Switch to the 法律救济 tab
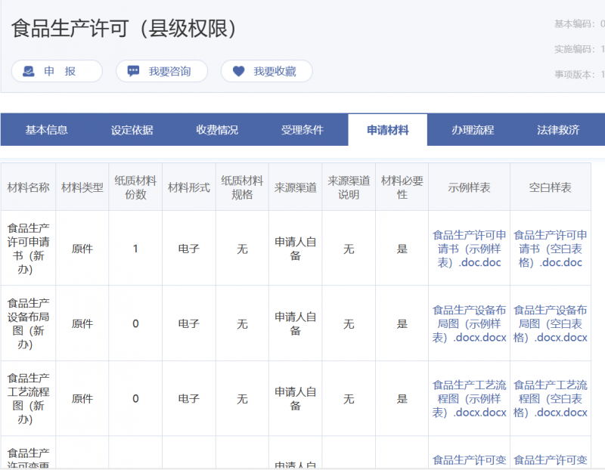605x470 pixels. pos(558,130)
